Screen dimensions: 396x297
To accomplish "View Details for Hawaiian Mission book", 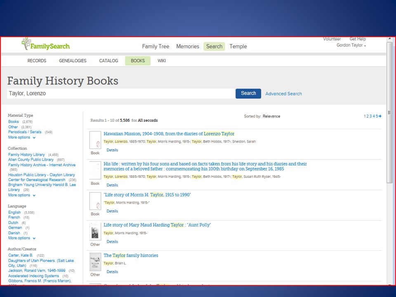I will (112, 150).
